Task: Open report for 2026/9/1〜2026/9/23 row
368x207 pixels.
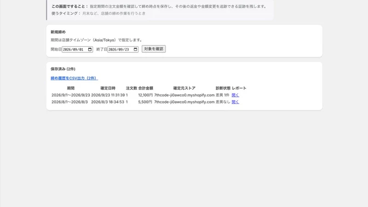Action: click(x=235, y=95)
